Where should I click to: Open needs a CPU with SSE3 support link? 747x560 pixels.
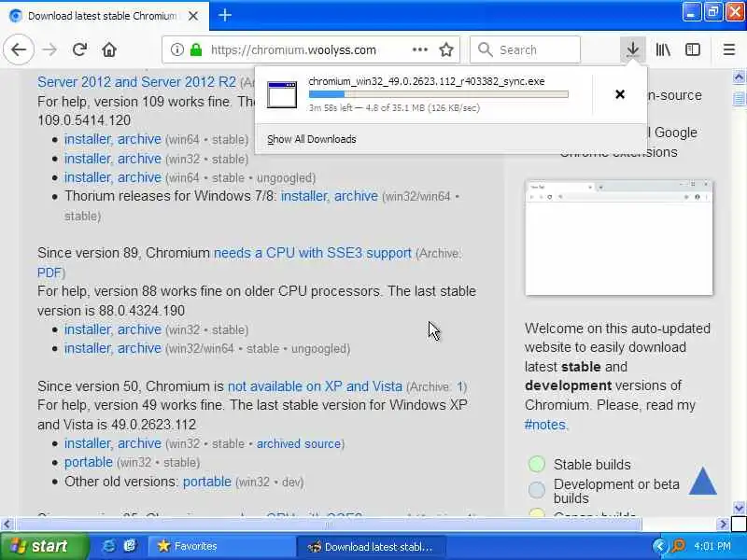(x=313, y=253)
